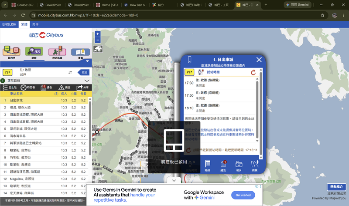The width and height of the screenshot is (349, 206).
Task: Click the yellow 797 route badge in sidebar
Action: (x=7, y=72)
